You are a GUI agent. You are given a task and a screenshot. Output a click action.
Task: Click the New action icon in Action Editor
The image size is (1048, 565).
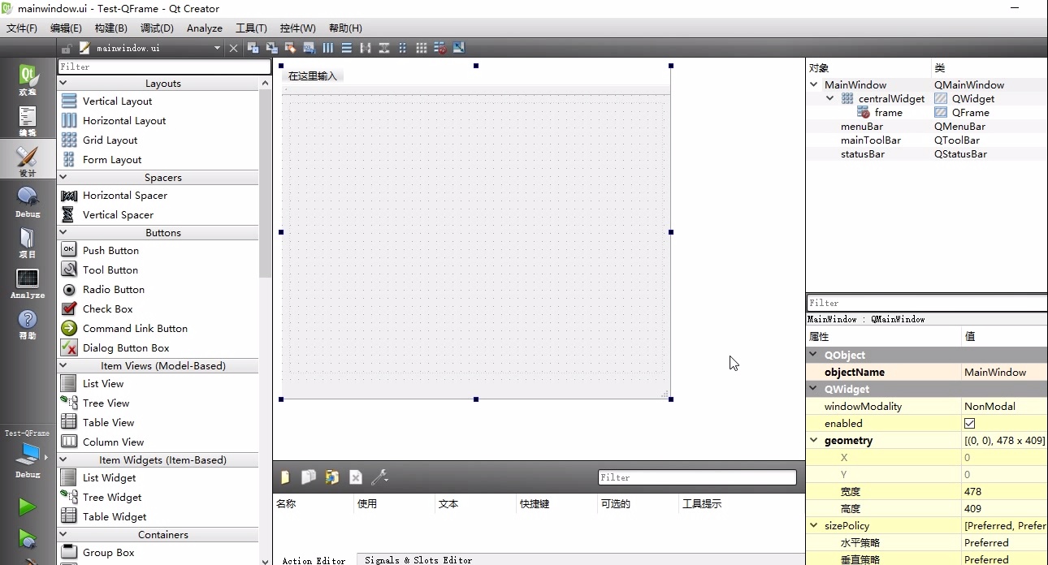point(285,477)
